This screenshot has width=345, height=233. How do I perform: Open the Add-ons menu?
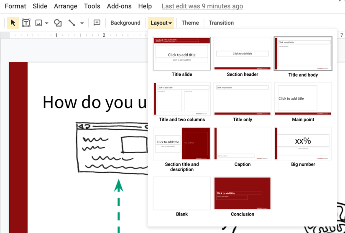point(119,6)
